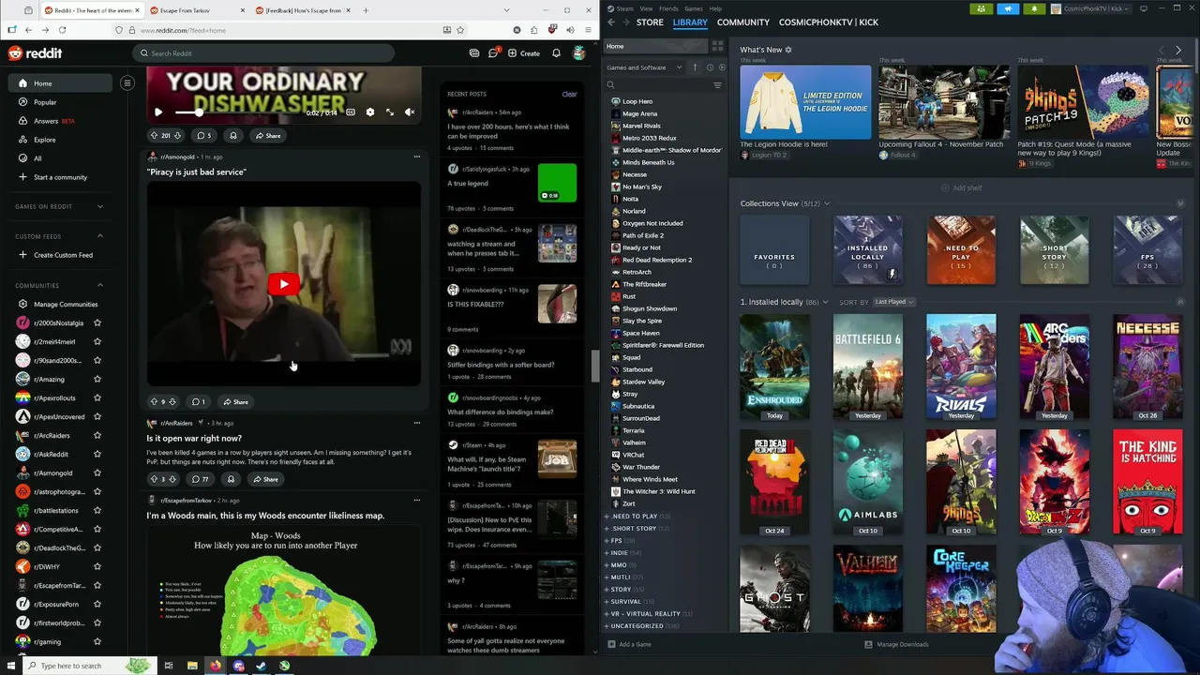Open the Friends menu in Steam

coord(668,8)
